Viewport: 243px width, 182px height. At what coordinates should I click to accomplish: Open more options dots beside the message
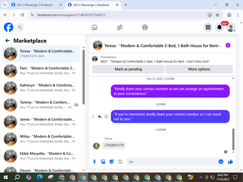click(93, 116)
